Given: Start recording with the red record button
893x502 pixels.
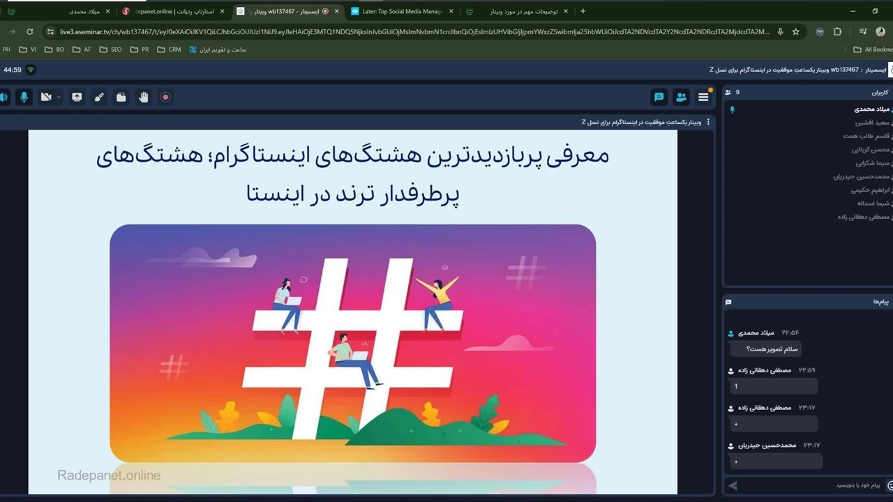Looking at the screenshot, I should (x=165, y=98).
